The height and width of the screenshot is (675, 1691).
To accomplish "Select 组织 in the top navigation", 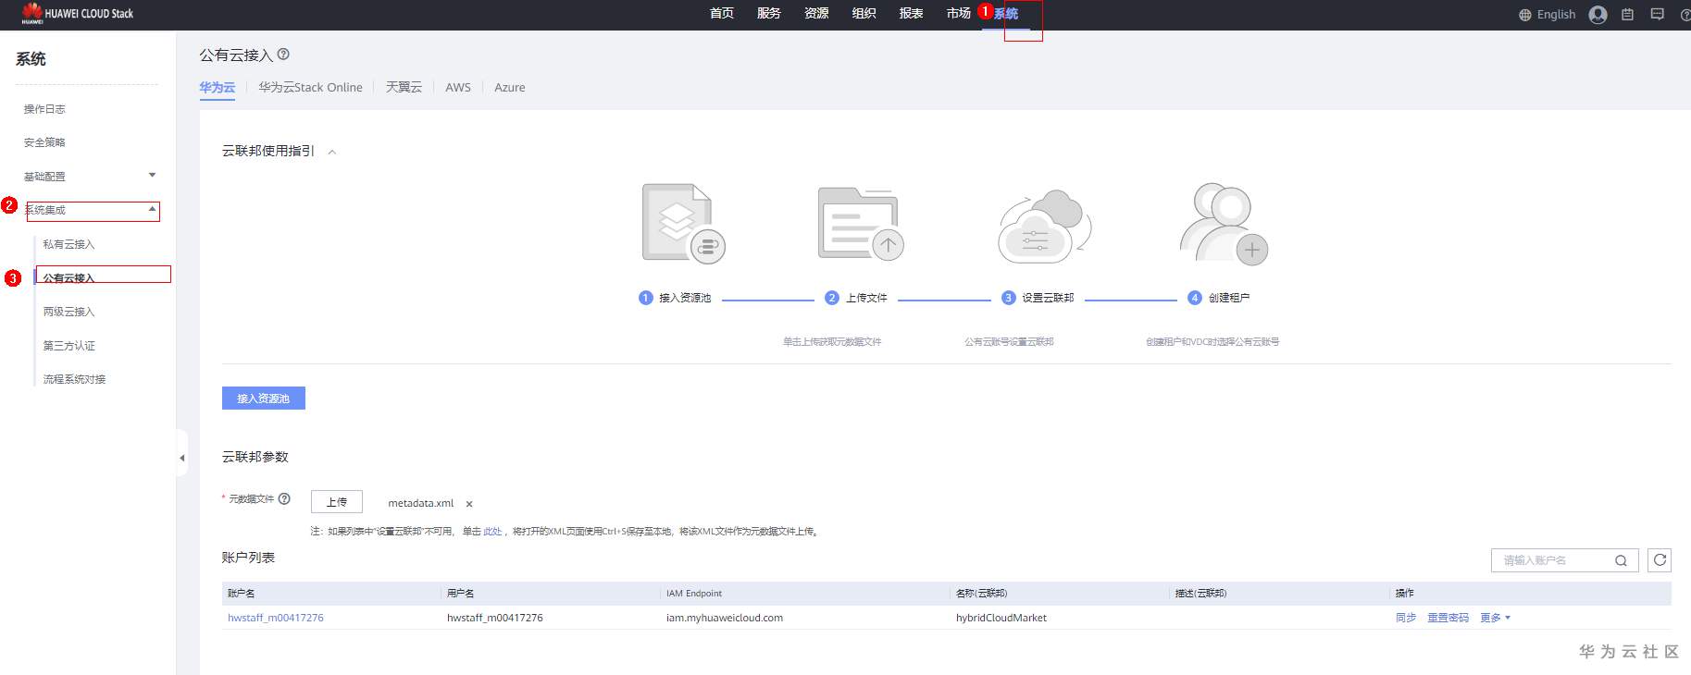I will (864, 13).
